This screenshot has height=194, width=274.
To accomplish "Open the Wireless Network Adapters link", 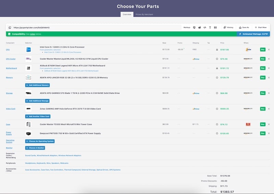I will pyautogui.click(x=70, y=155).
